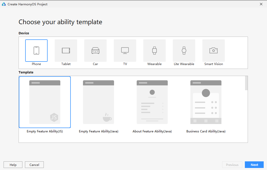Screen dimensions: 267x170
Task: Click 'About Feature Ability(Java)' caption text
Action: tap(152, 131)
